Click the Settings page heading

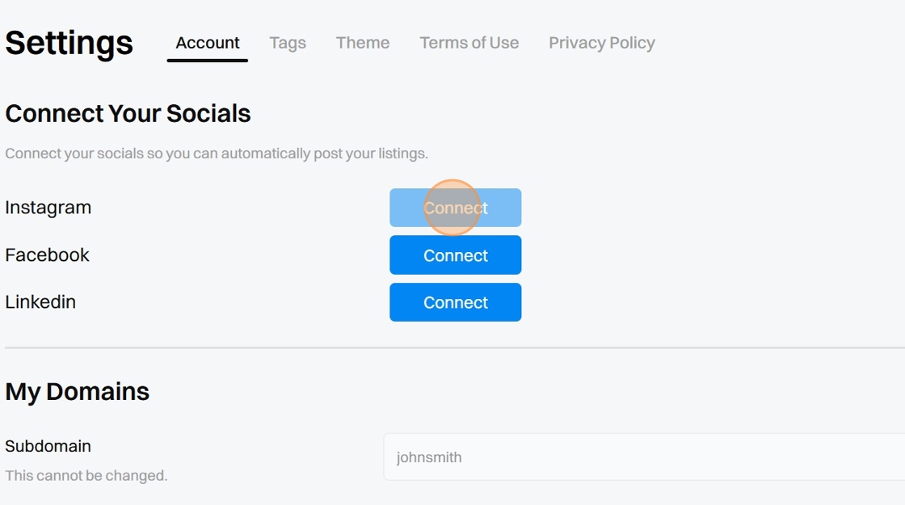click(x=69, y=43)
